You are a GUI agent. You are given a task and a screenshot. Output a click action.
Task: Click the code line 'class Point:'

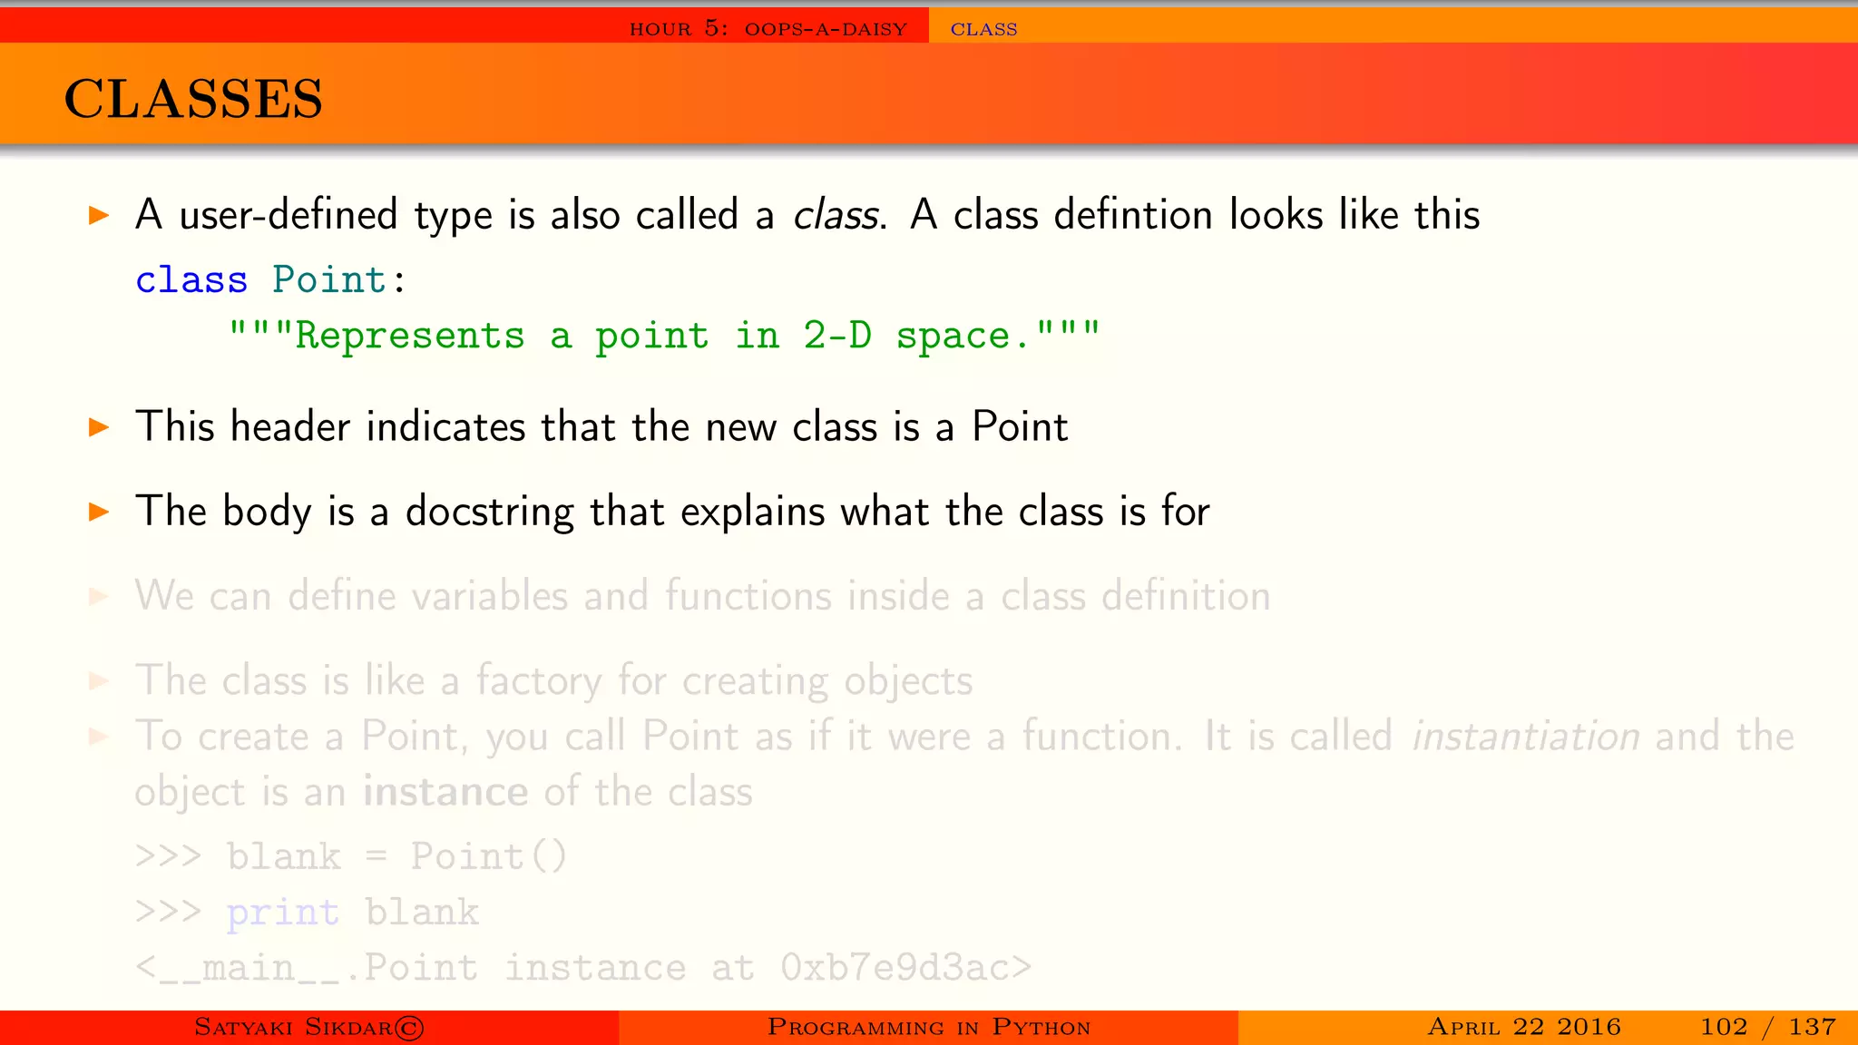click(270, 279)
